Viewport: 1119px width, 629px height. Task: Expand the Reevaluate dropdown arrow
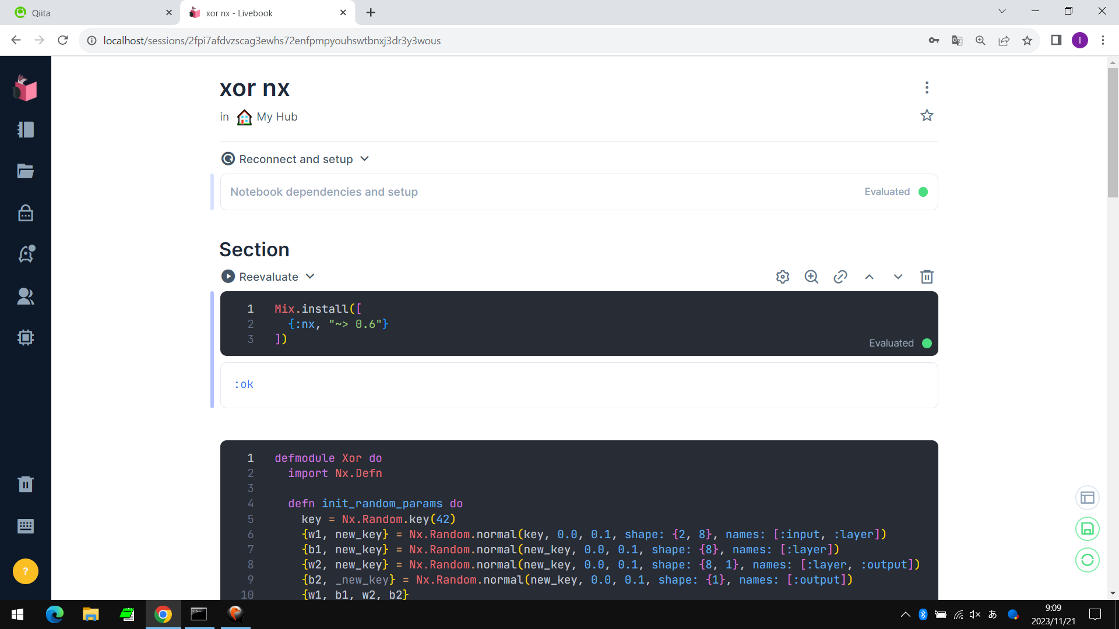click(x=310, y=277)
